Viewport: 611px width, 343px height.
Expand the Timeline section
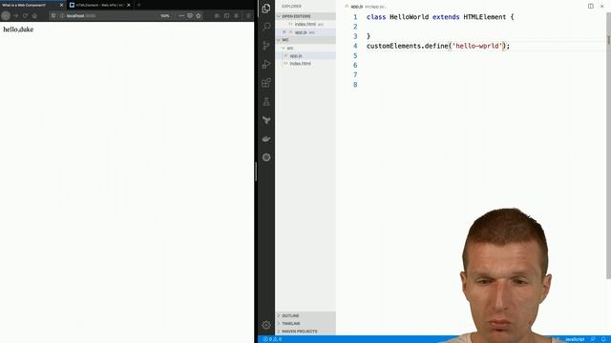(305, 324)
